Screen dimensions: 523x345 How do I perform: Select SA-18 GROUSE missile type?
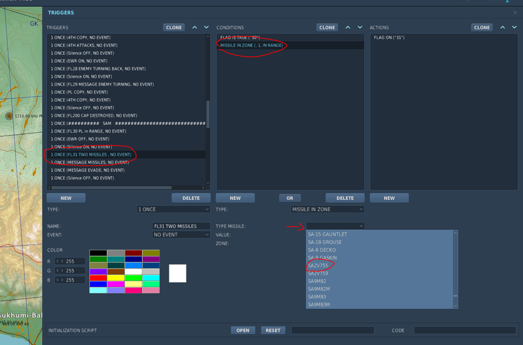pos(380,242)
